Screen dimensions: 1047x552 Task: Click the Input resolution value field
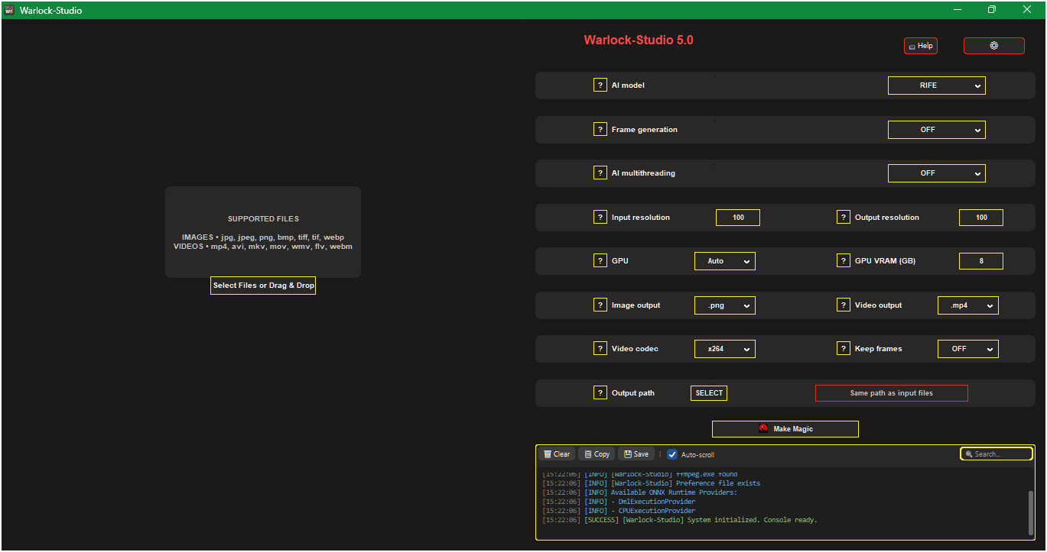738,218
